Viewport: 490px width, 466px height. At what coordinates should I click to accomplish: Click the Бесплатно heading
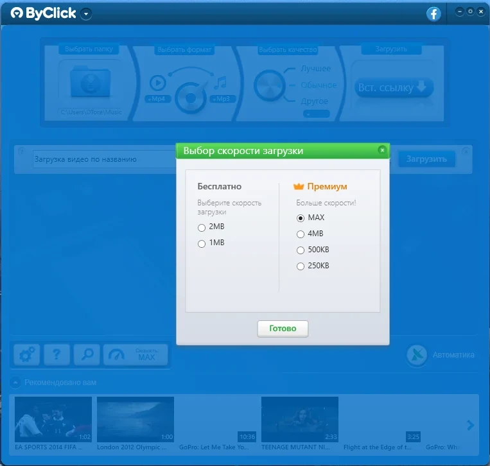point(220,186)
